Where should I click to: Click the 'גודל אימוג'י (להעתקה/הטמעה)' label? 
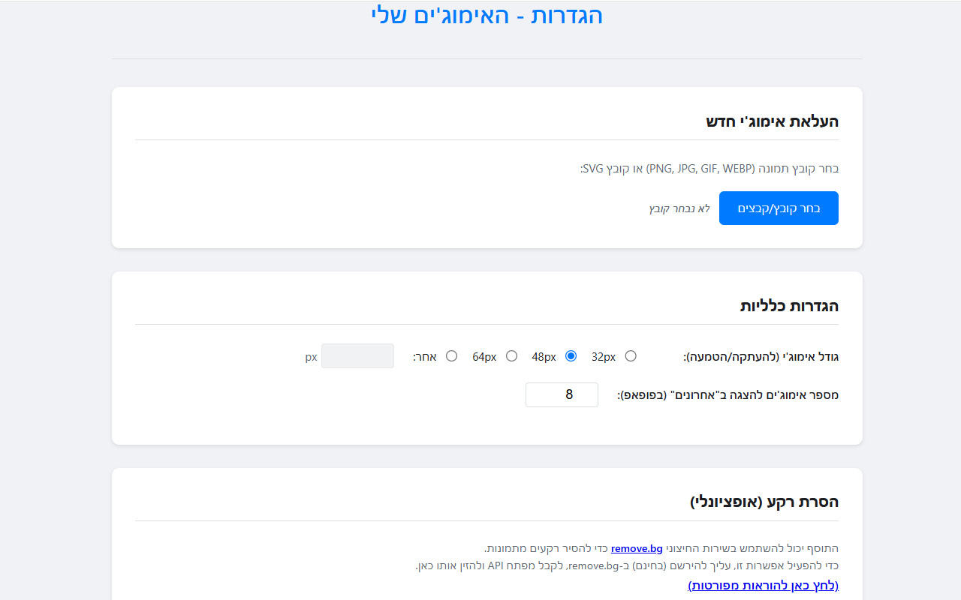click(761, 357)
